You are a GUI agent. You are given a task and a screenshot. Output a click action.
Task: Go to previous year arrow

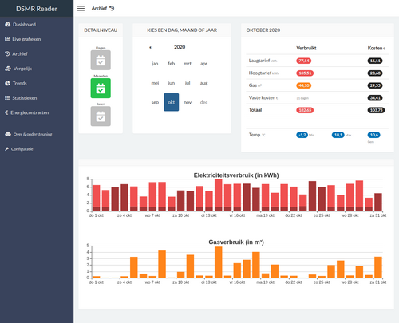coord(150,47)
